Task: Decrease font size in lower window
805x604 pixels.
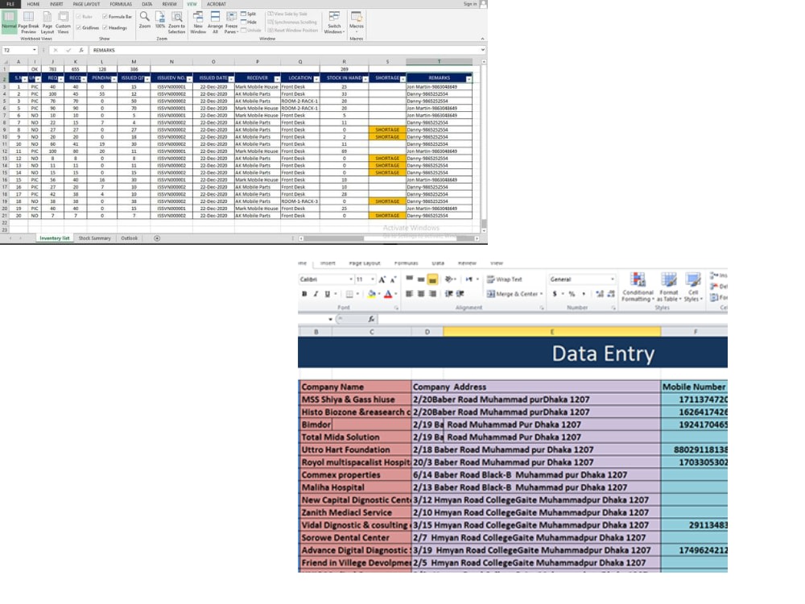Action: (393, 279)
